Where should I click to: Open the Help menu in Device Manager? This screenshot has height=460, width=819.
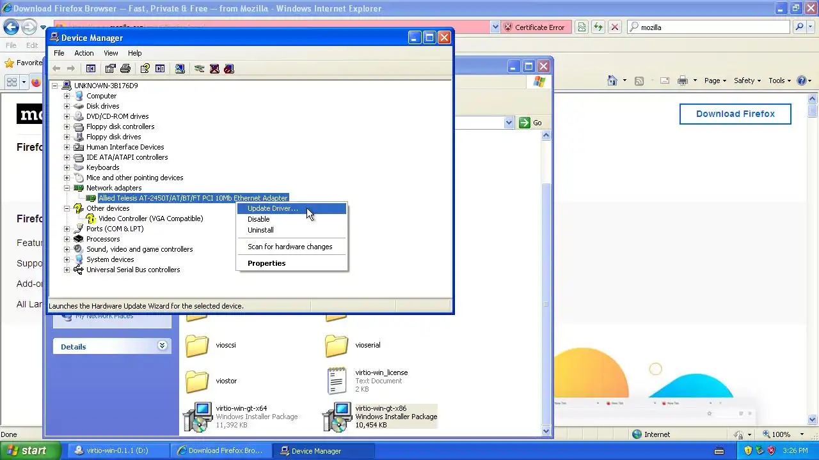[x=134, y=53]
